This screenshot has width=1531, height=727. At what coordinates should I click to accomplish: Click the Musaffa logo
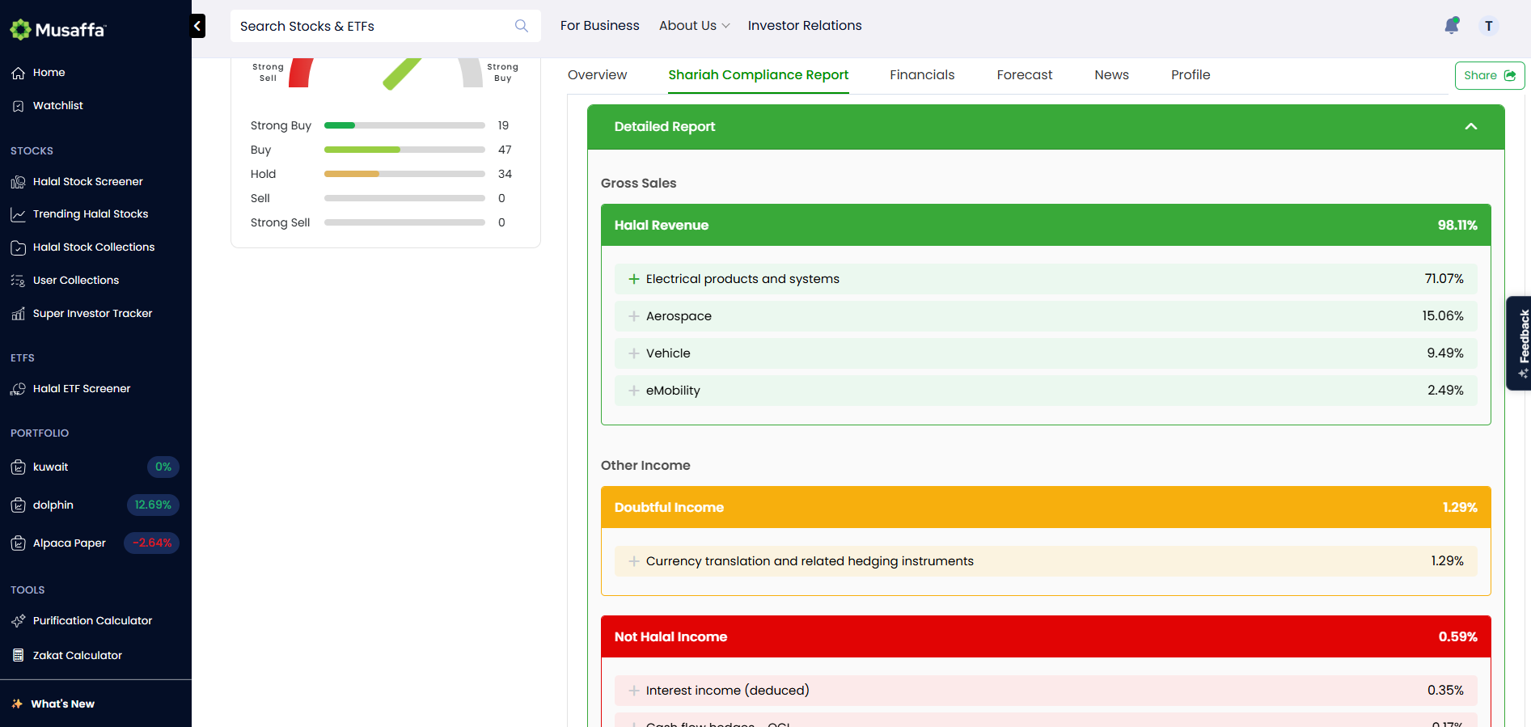click(x=57, y=30)
